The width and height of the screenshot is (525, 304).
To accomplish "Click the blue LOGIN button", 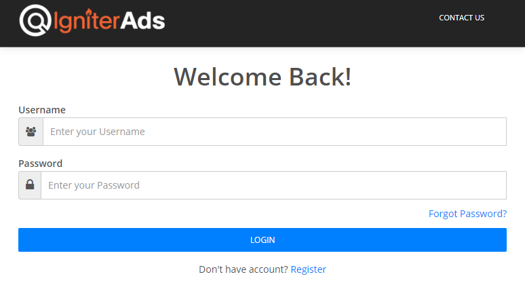I will [x=262, y=240].
